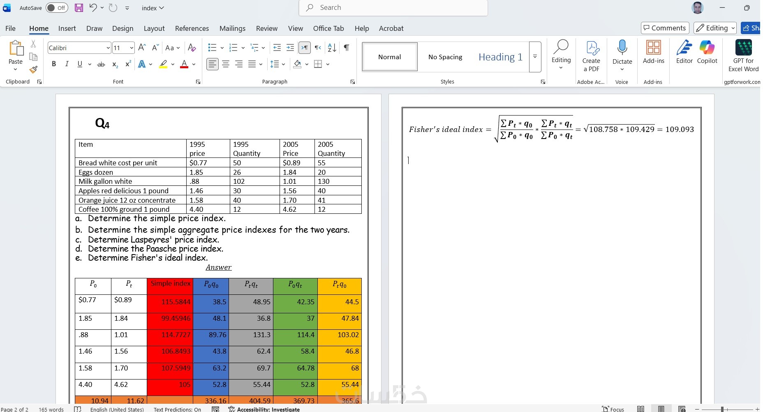Image resolution: width=763 pixels, height=412 pixels.
Task: Open the Create a PDF tool
Action: (x=591, y=56)
